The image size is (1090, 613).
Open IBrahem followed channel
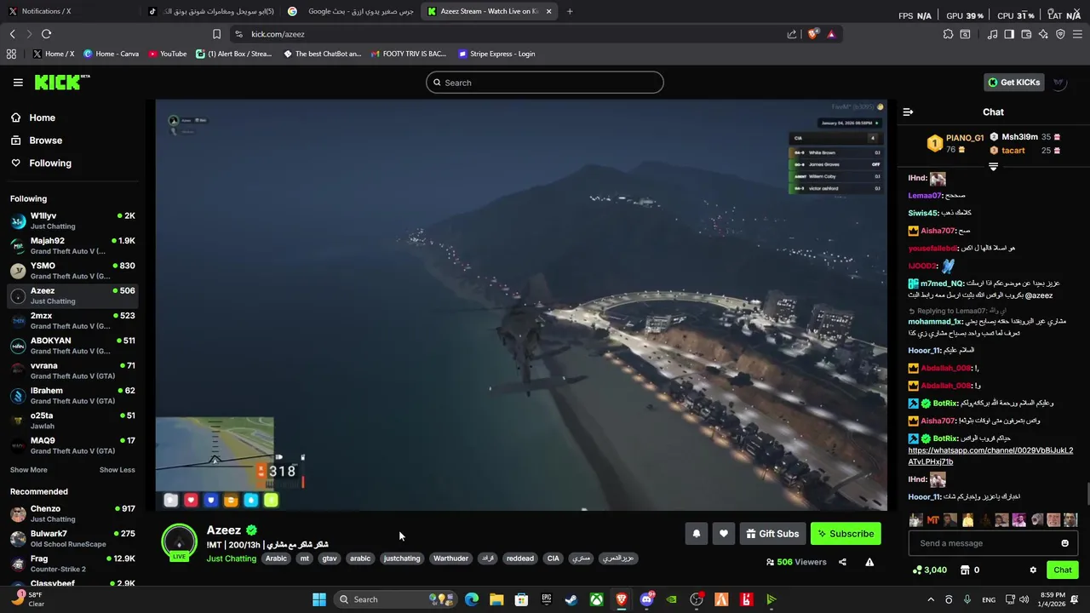(x=73, y=396)
